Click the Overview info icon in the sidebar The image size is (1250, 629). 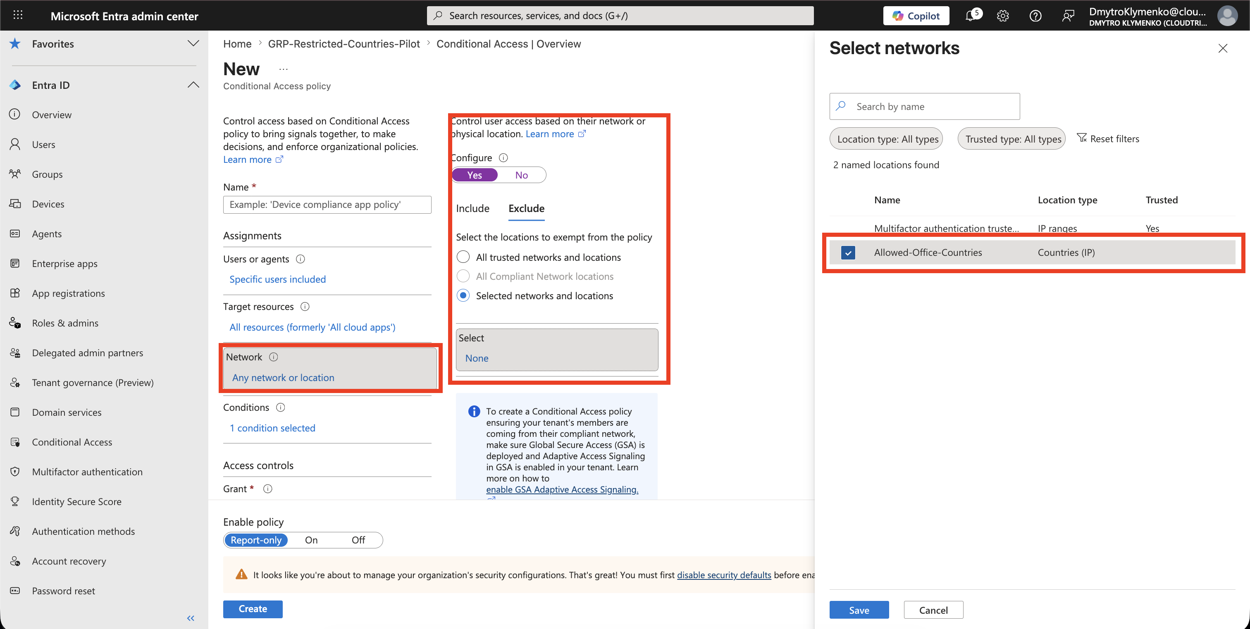(x=15, y=114)
